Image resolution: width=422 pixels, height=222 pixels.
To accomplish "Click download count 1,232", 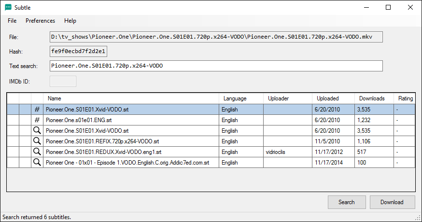I will point(364,120).
